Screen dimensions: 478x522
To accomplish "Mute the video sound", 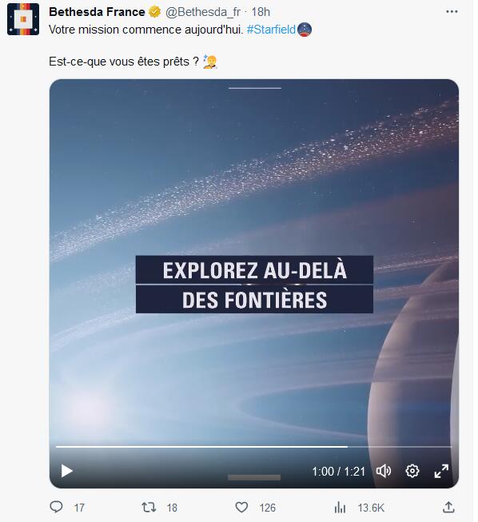I will 384,471.
